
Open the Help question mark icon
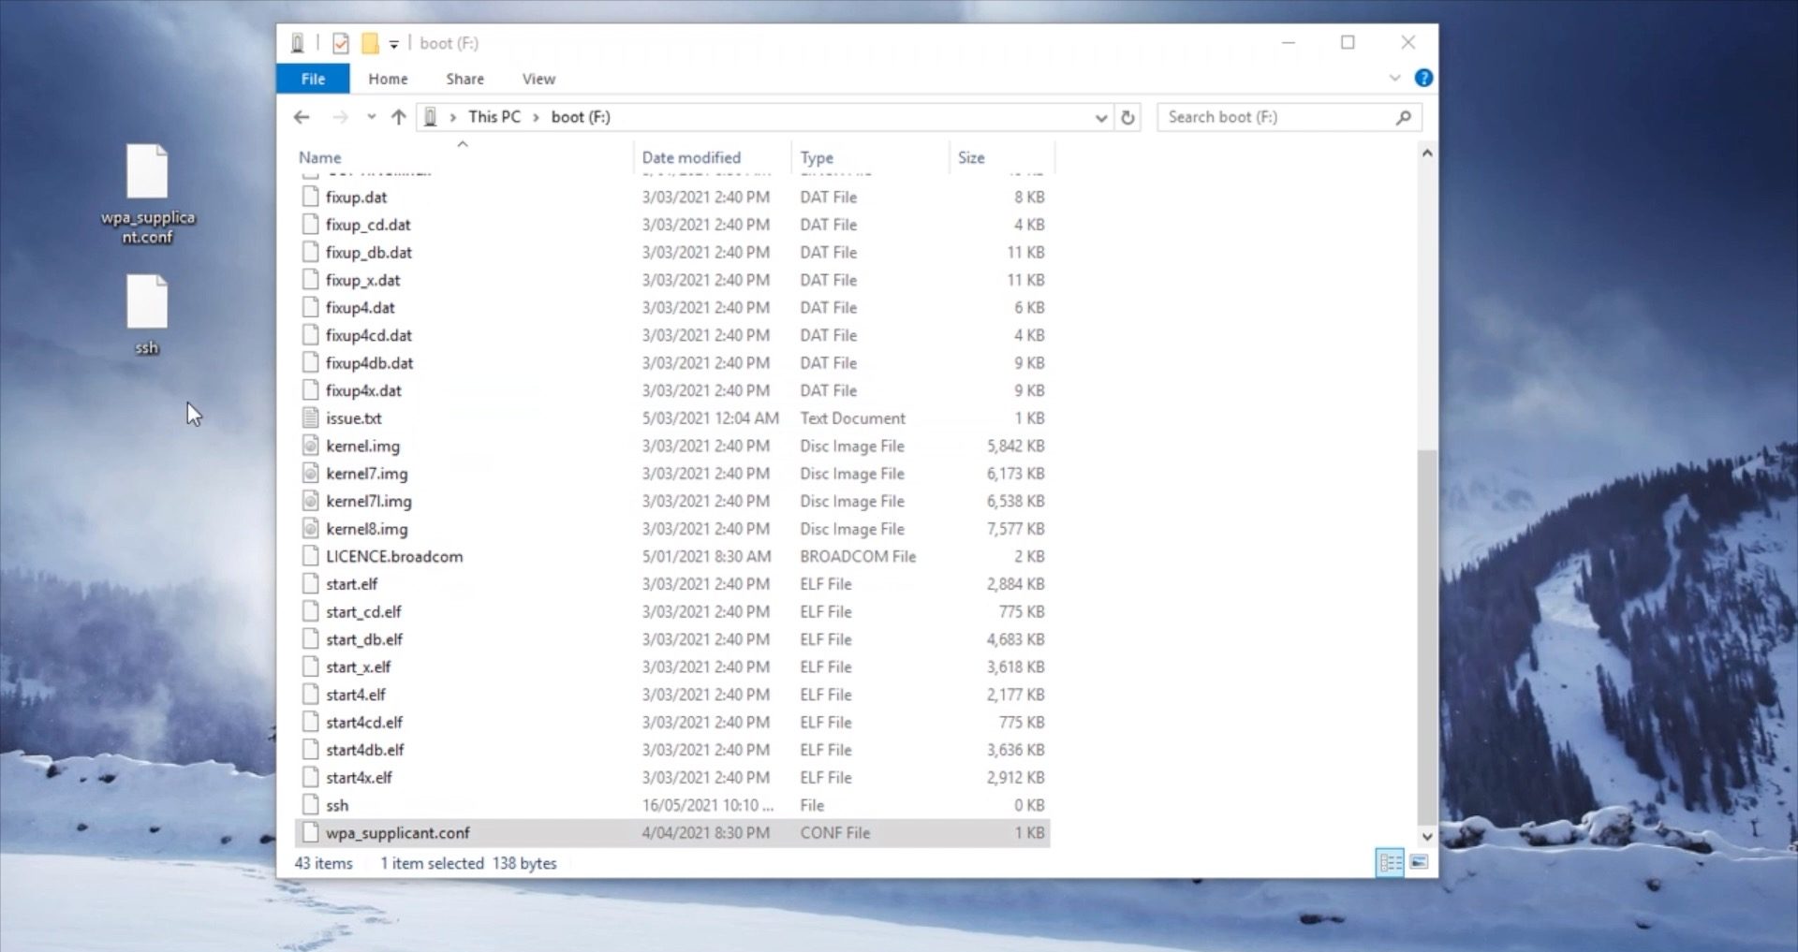(1422, 79)
